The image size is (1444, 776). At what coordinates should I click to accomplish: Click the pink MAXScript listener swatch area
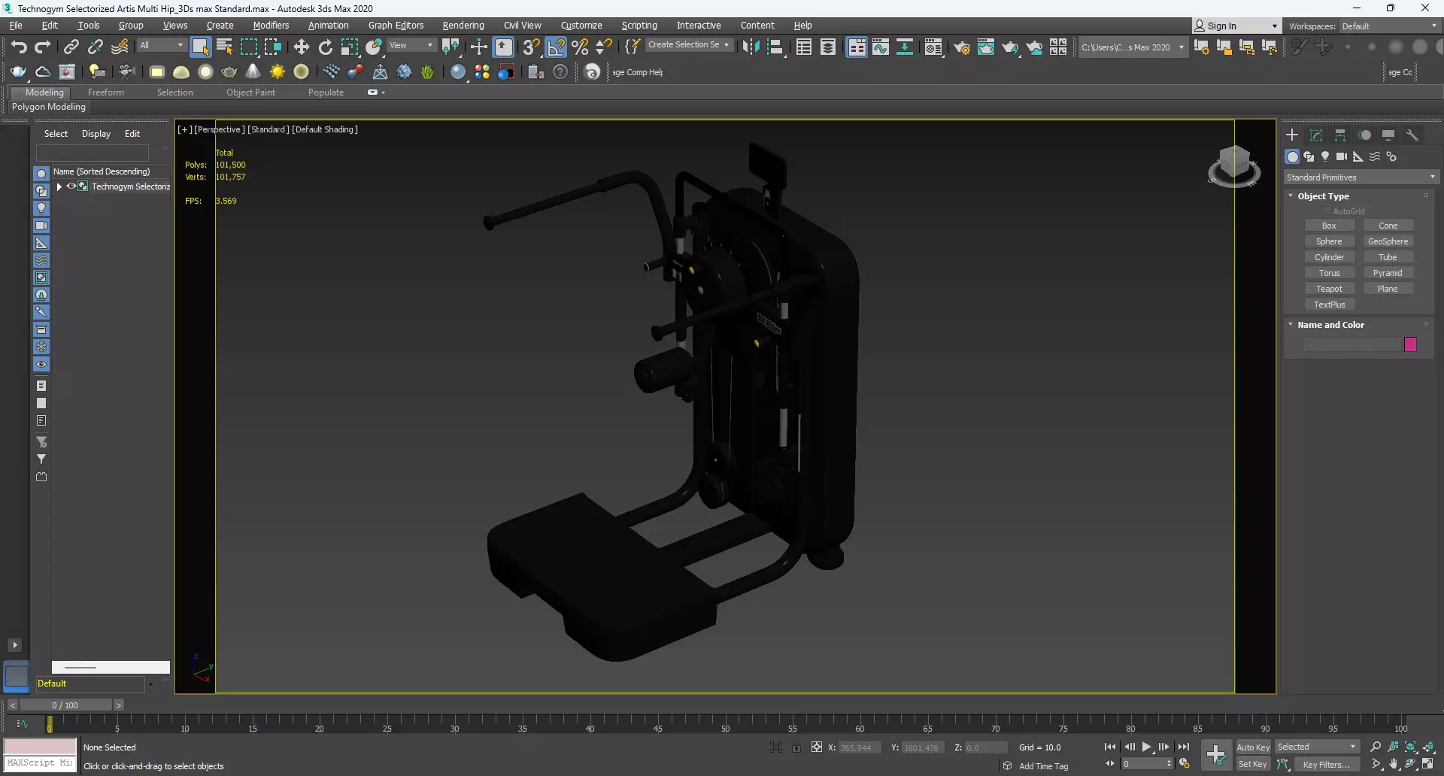(x=41, y=747)
